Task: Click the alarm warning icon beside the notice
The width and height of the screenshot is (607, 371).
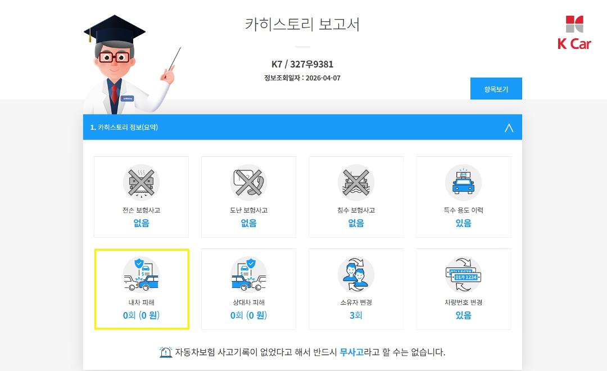Action: [x=166, y=352]
